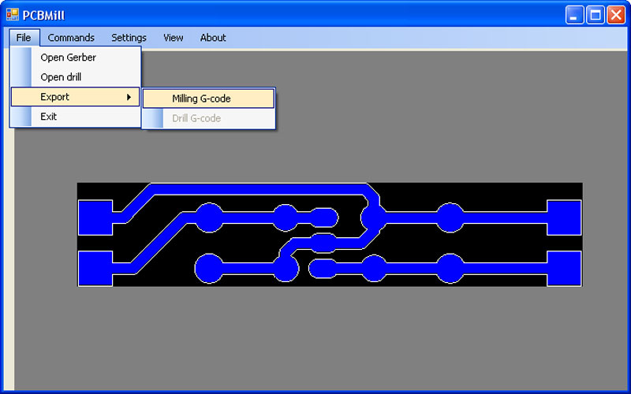Click the PCB layout preview image
This screenshot has height=394, width=631.
click(x=330, y=235)
